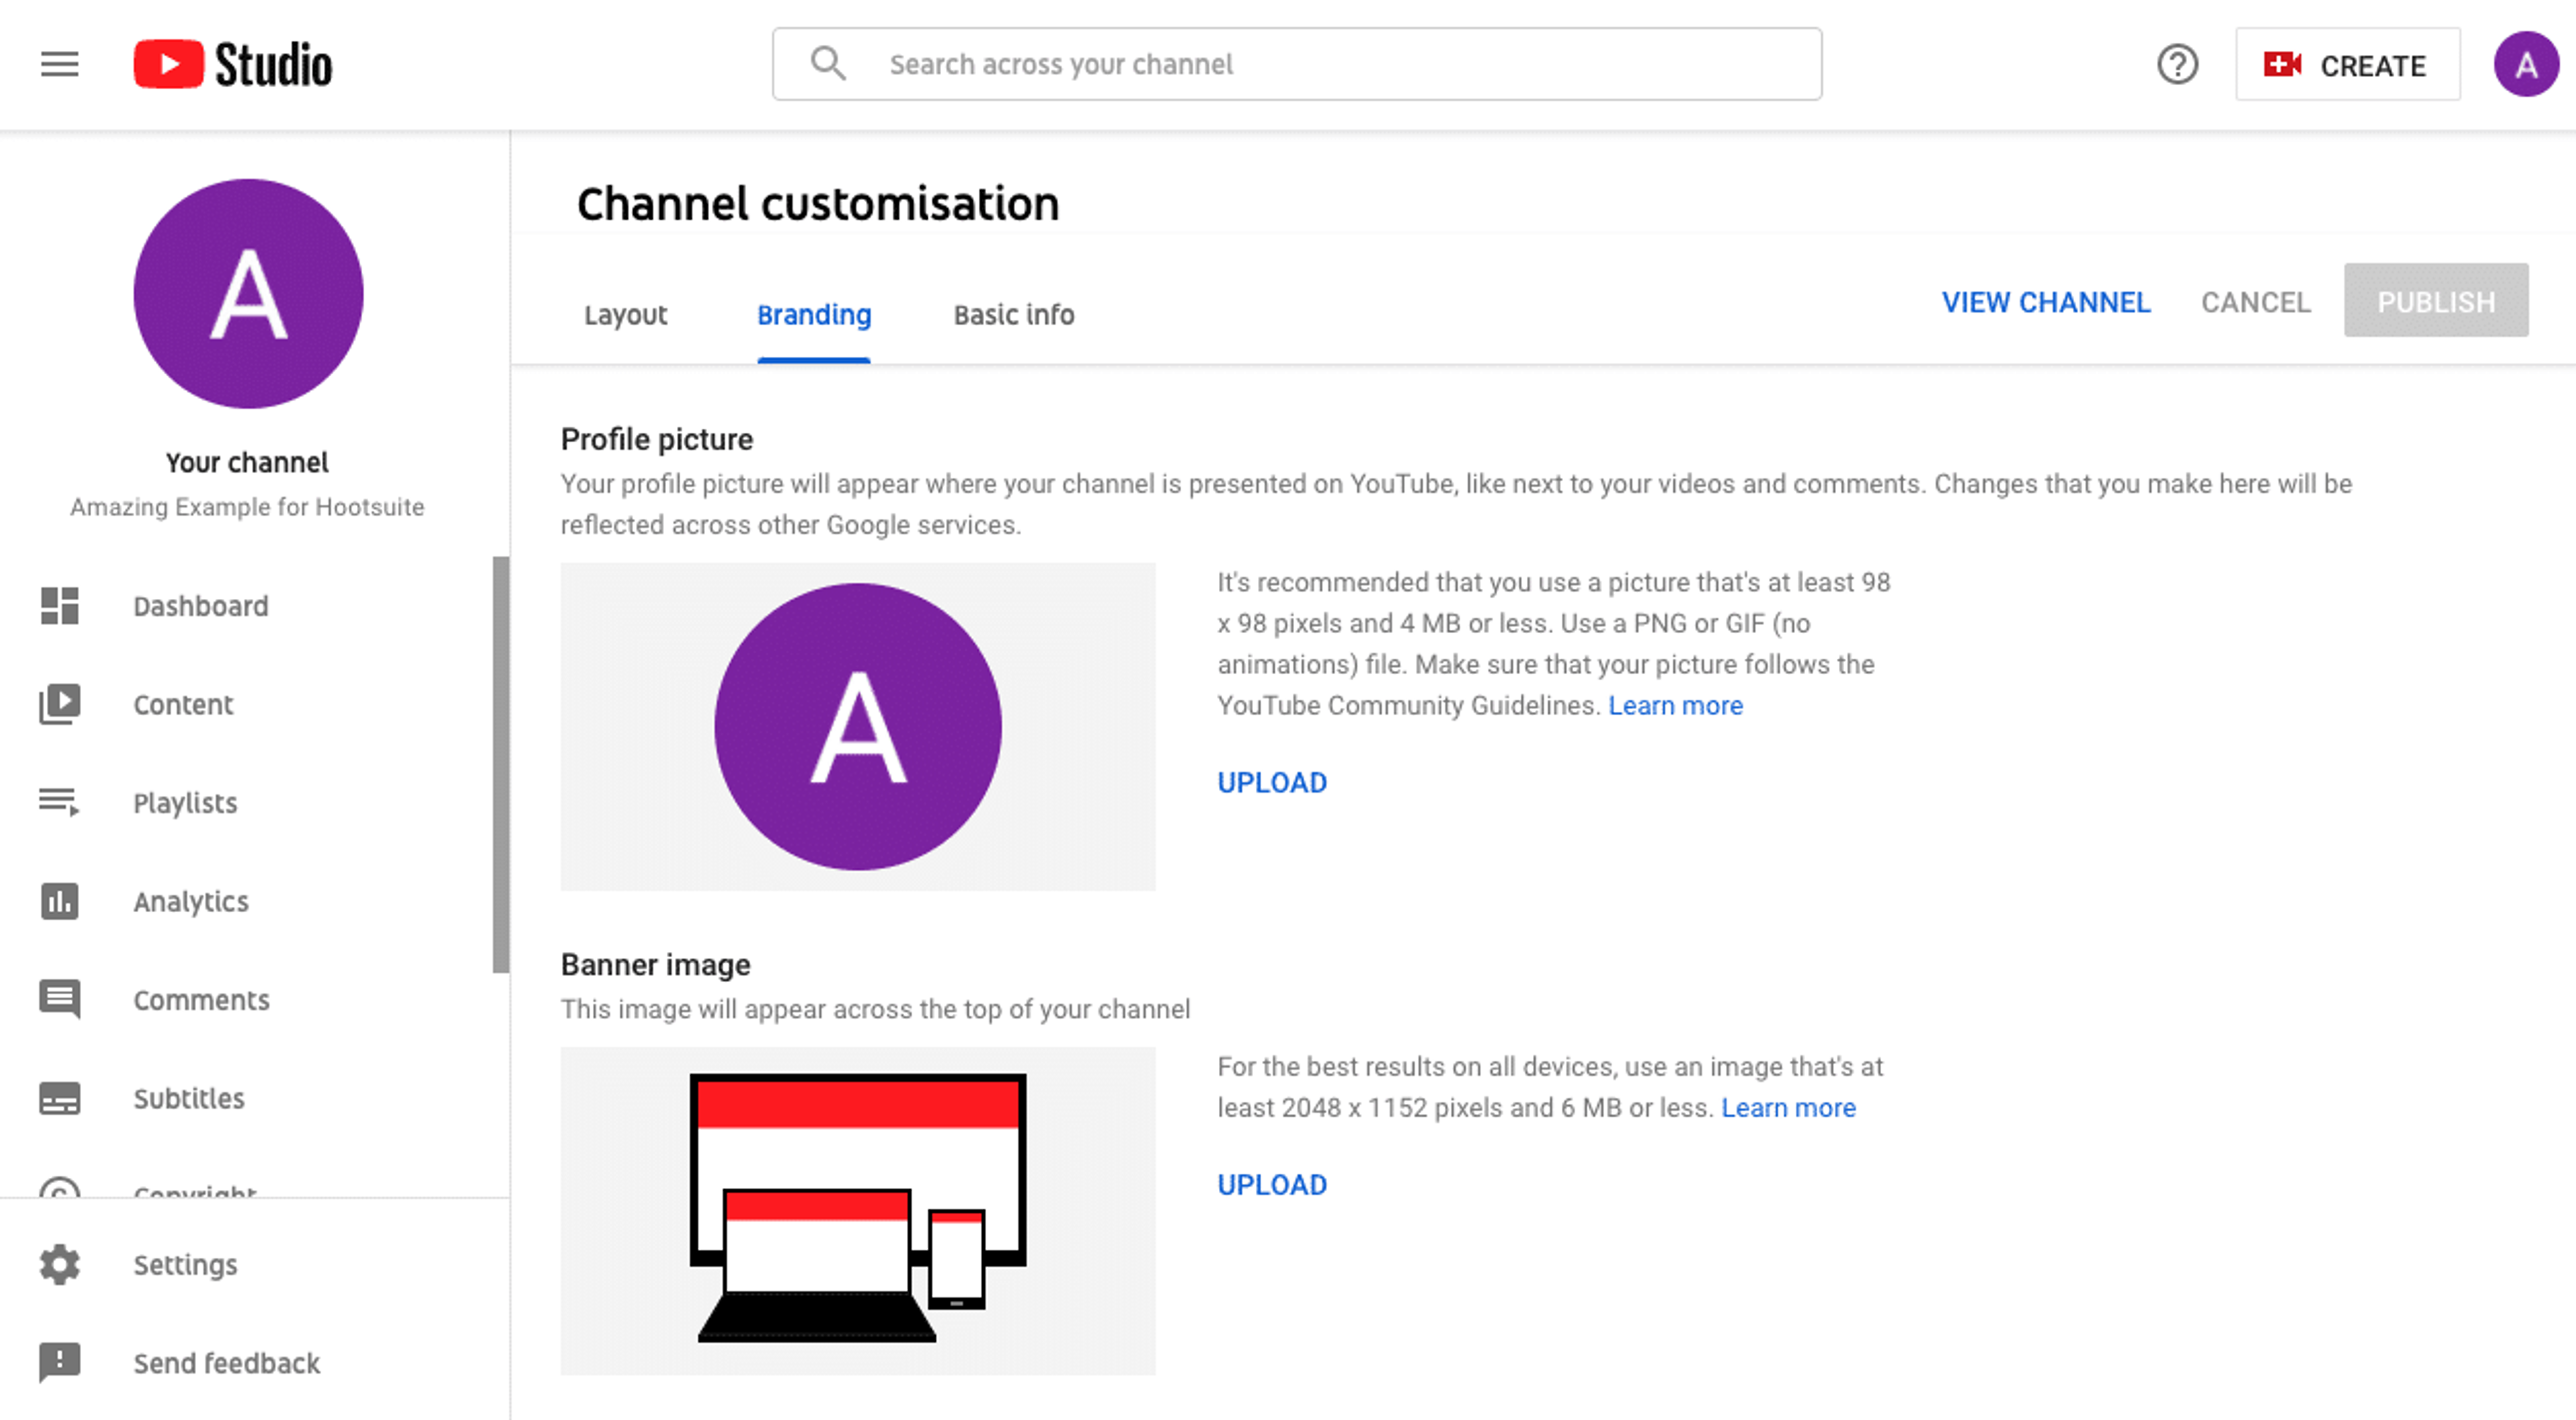
Task: Select the Branding tab
Action: click(813, 315)
